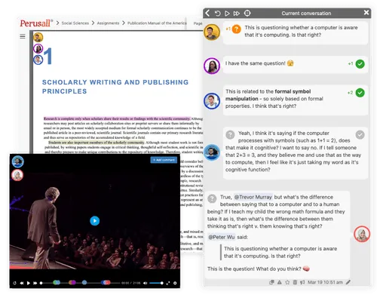Screen dimensions: 377x295
Task: Click blue-ringed avatar on the video
Action: 17,161
